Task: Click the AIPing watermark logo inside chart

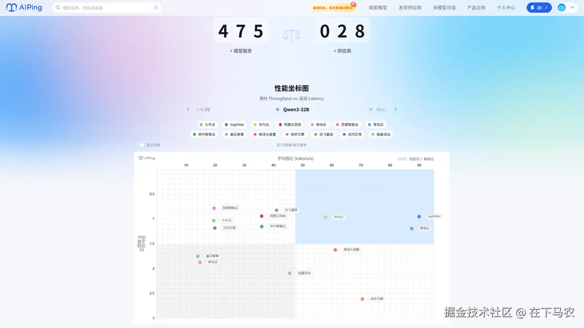Action: [x=146, y=158]
